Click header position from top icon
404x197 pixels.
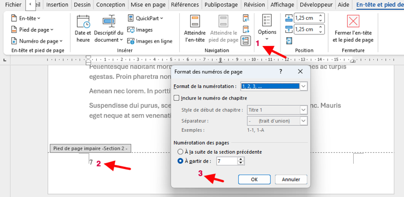[289, 18]
